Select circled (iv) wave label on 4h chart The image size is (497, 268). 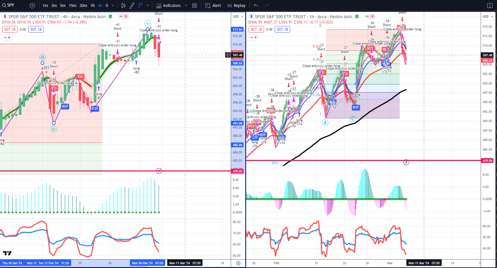[54, 129]
